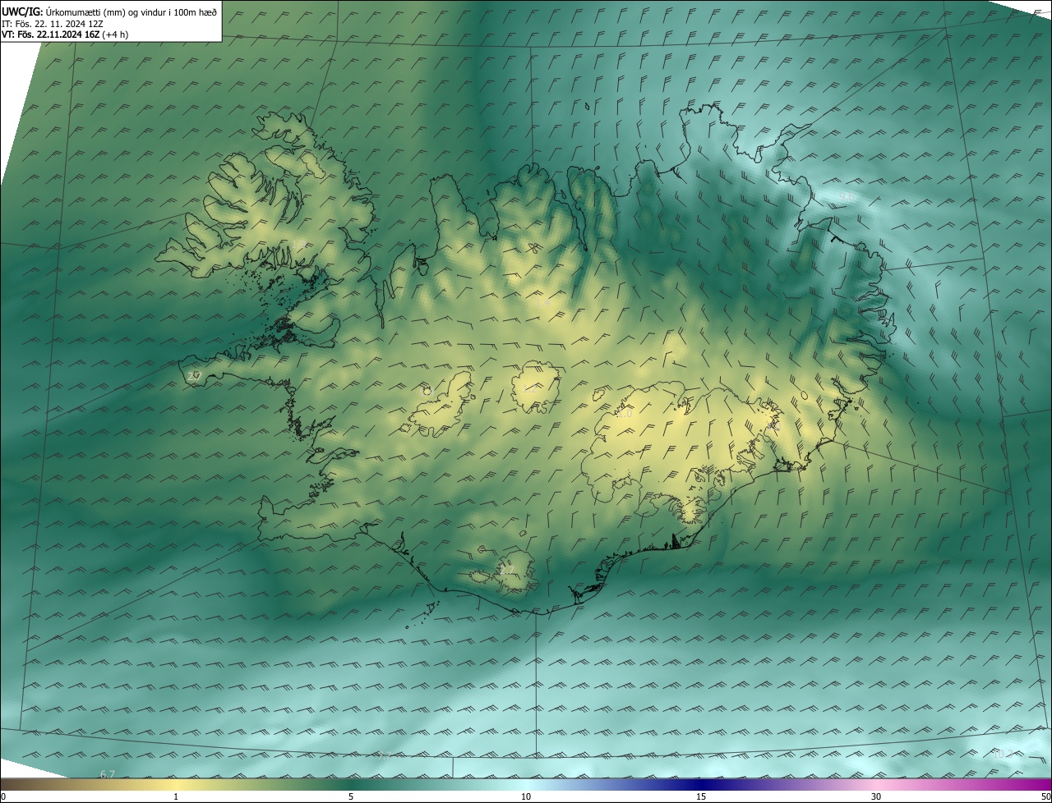Click the colorbar tick label "50"
Screen dimensions: 1052x803
(1045, 796)
